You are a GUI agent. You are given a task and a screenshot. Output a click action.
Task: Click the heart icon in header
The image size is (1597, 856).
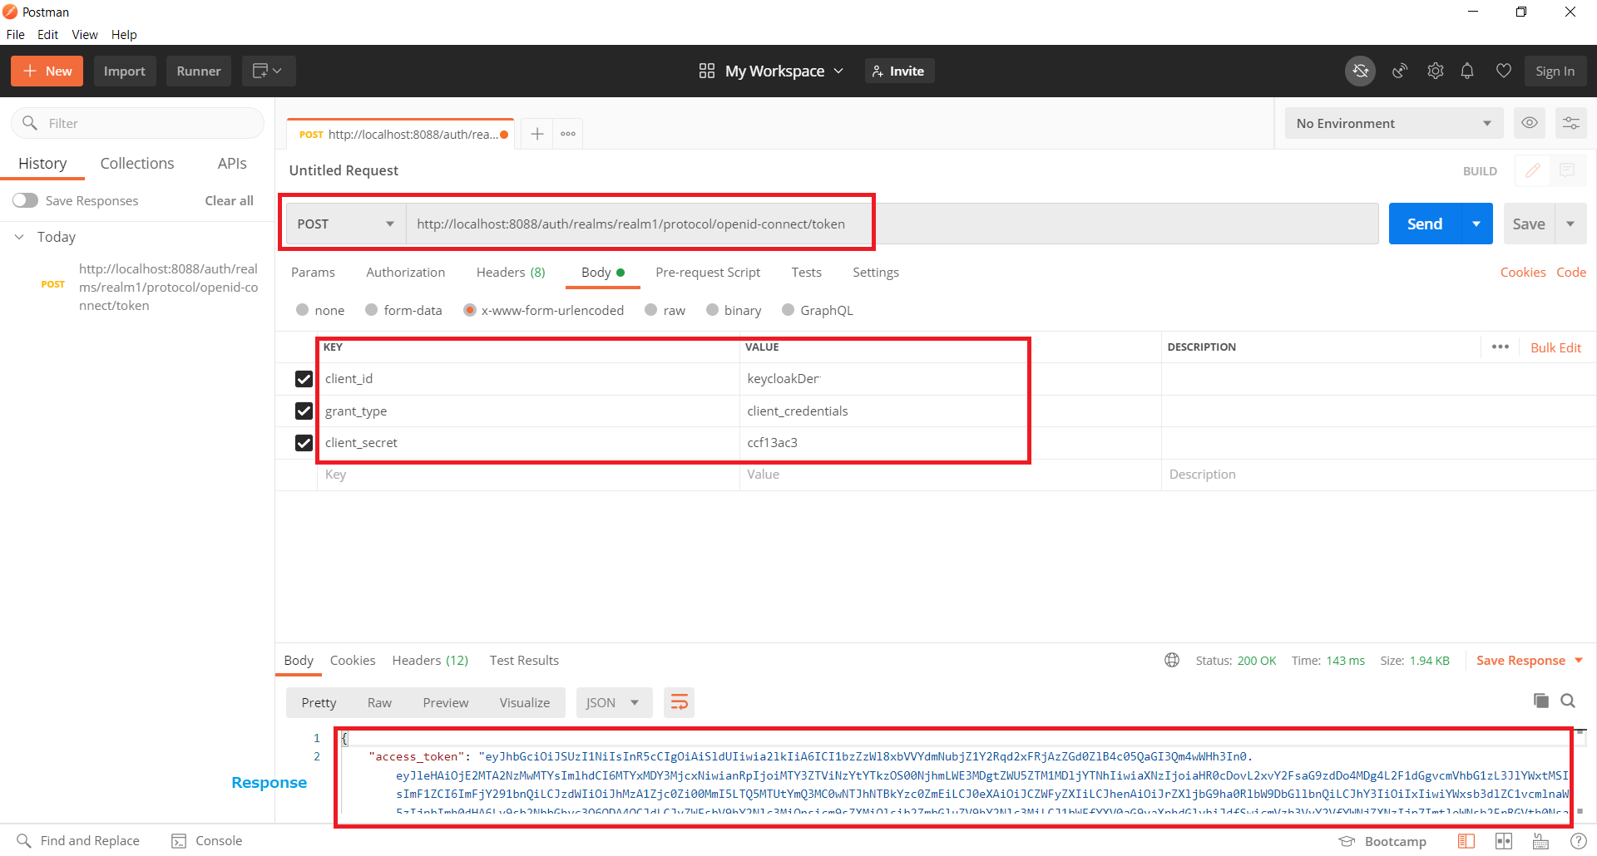[x=1503, y=71]
